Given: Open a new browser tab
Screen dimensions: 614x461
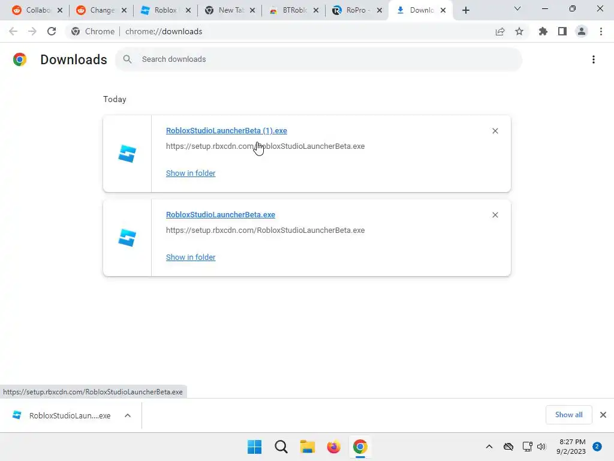Looking at the screenshot, I should click(x=465, y=10).
